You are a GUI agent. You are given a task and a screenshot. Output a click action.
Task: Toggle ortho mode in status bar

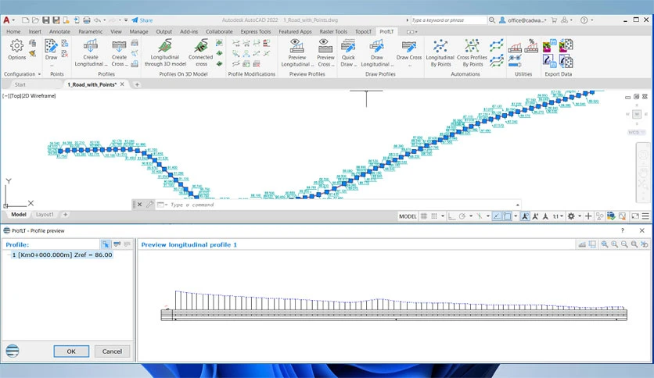pyautogui.click(x=451, y=216)
